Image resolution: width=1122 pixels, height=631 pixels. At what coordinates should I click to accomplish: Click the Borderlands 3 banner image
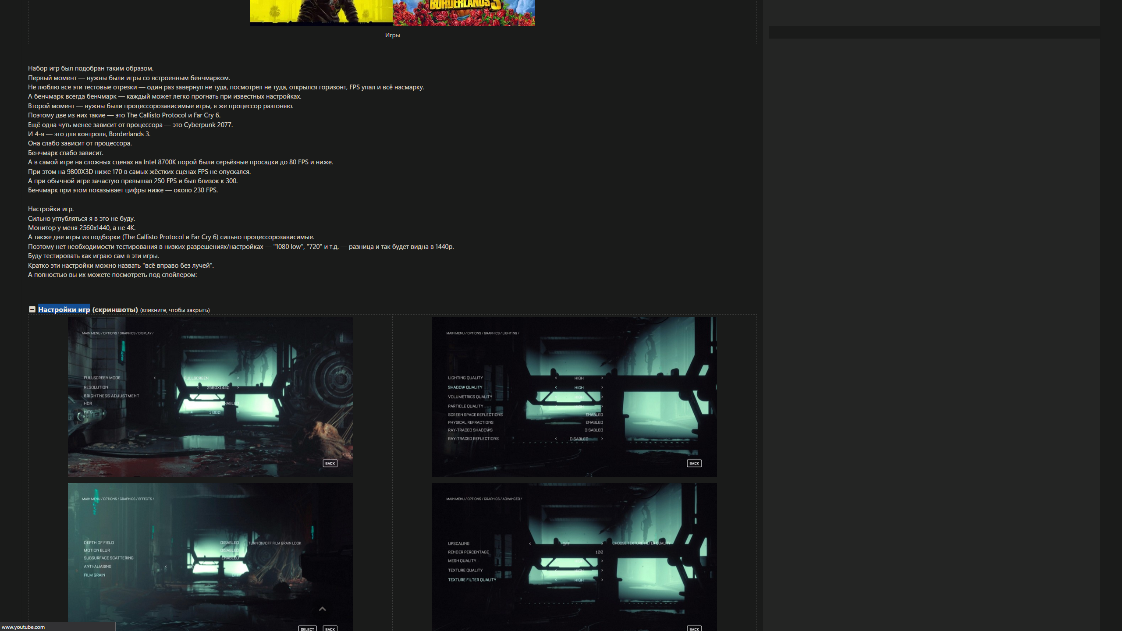(x=464, y=12)
